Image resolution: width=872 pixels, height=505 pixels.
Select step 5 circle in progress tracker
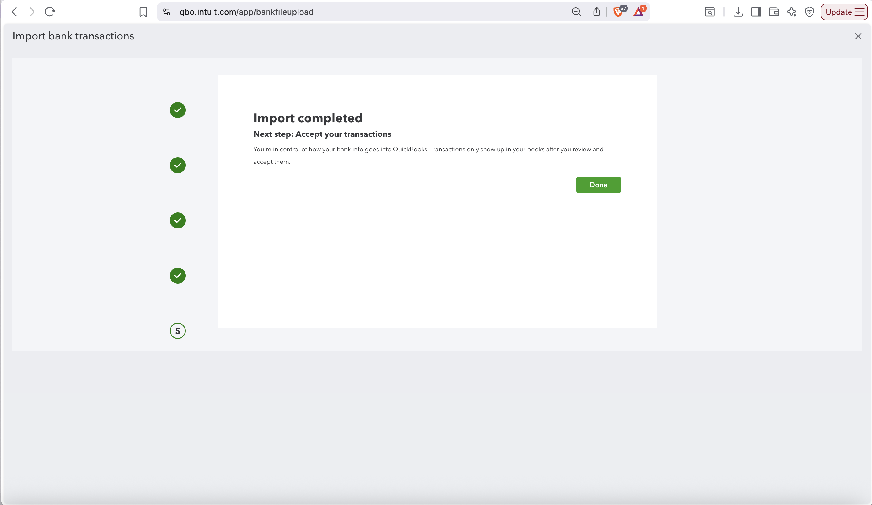(177, 331)
